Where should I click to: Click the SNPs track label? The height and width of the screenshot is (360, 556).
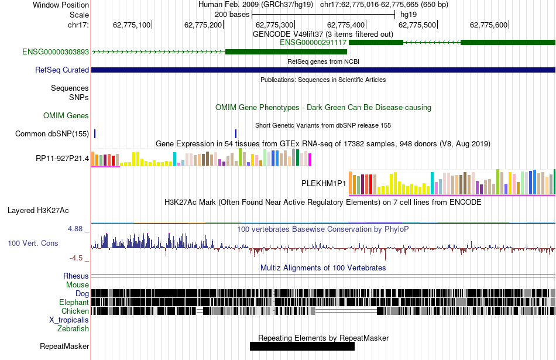(79, 97)
